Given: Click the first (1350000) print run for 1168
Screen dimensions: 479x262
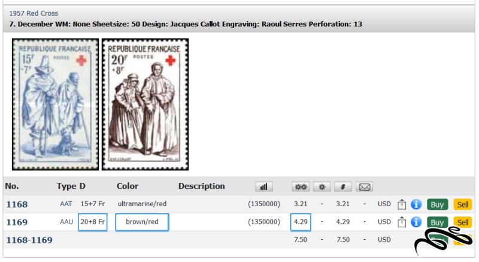Looking at the screenshot, I should pos(264,204).
